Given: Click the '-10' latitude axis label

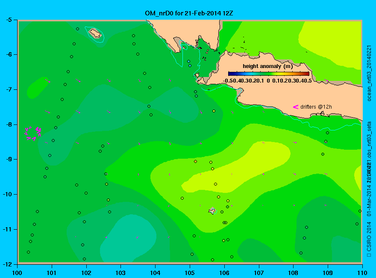Looking at the screenshot, I should tap(7, 194).
